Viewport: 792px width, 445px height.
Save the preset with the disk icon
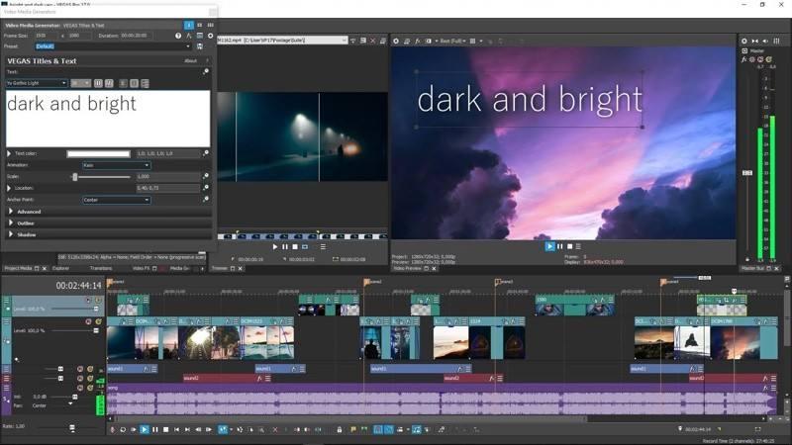pyautogui.click(x=200, y=45)
